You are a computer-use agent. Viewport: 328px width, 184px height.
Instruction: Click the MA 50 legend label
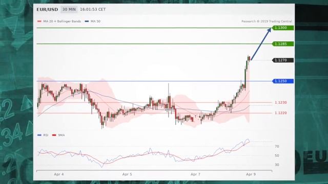tap(95, 21)
